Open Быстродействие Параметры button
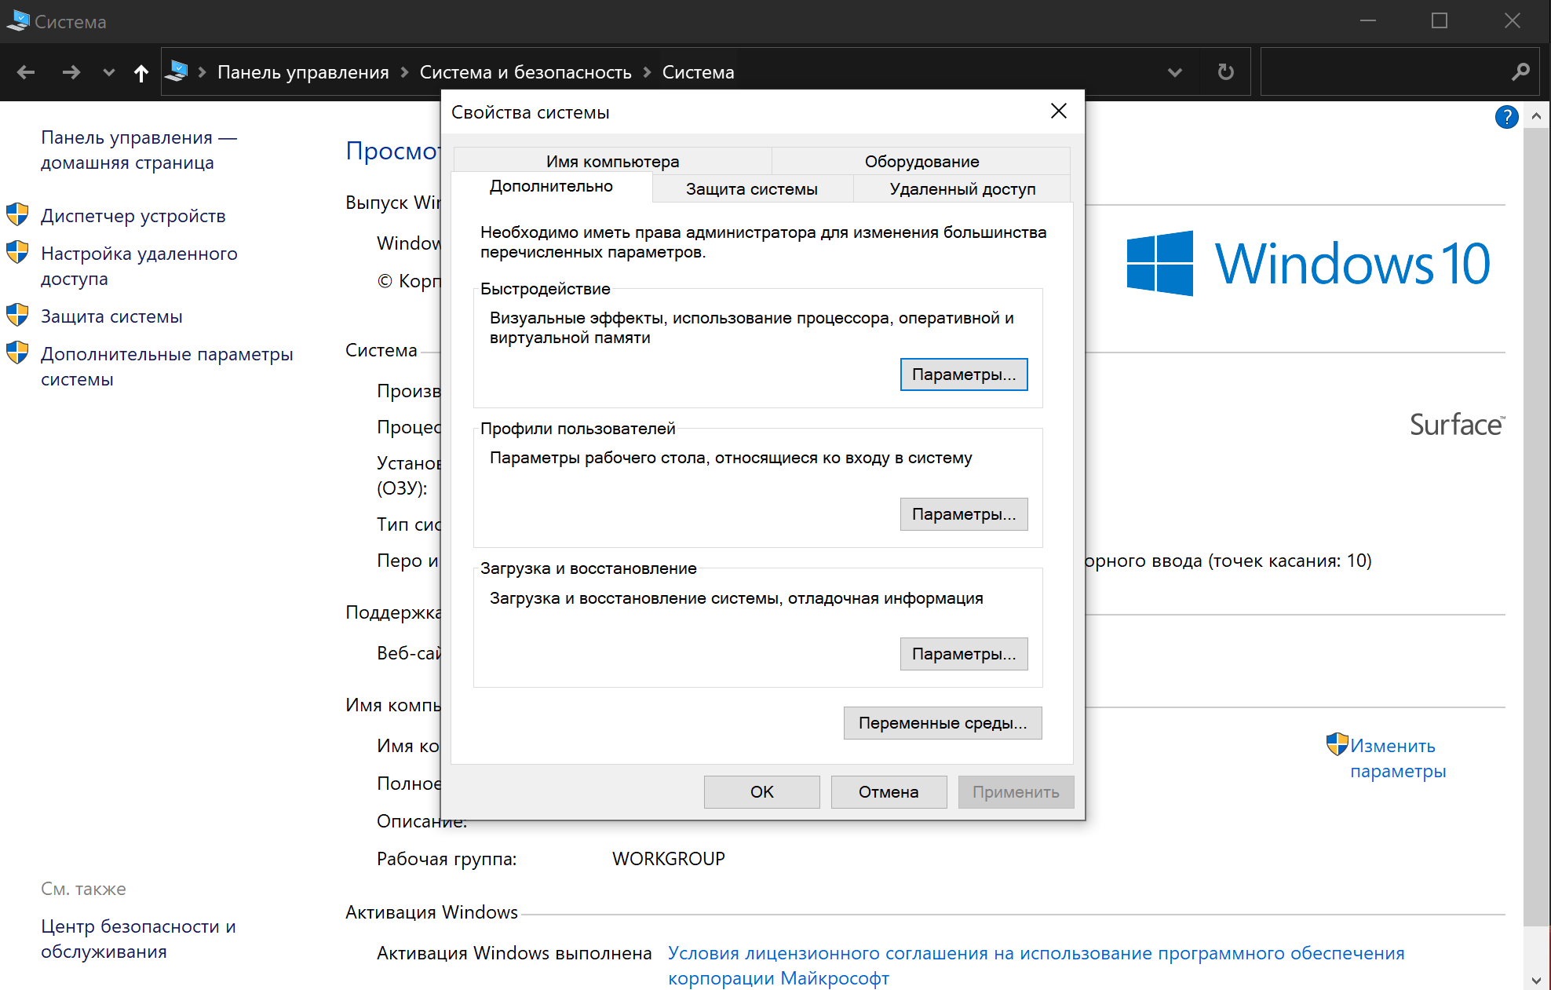Viewport: 1551px width, 990px height. pos(964,374)
